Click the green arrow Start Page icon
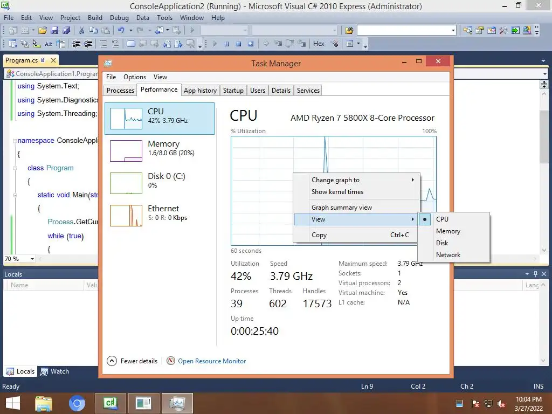 [x=515, y=30]
